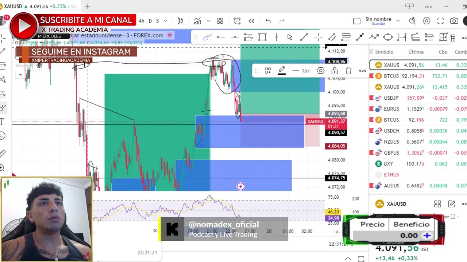Expand the timeframe interval dropdown arrow
The image size is (467, 262).
click(165, 21)
